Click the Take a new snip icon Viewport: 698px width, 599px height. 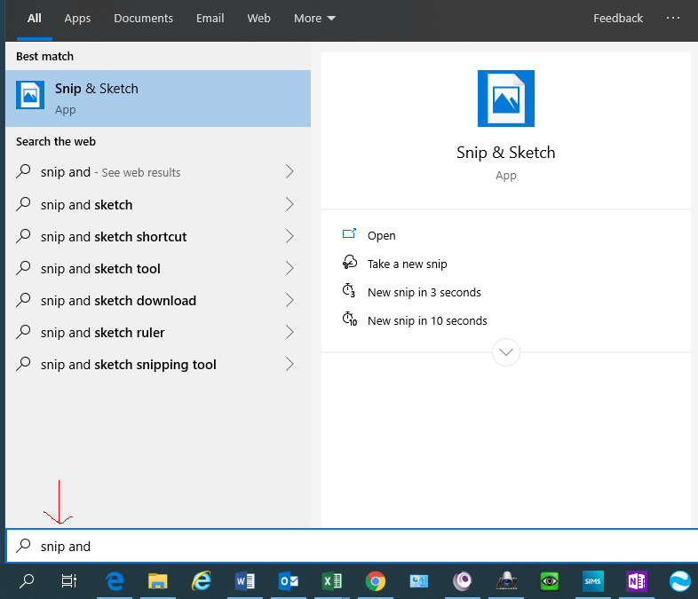pos(350,262)
